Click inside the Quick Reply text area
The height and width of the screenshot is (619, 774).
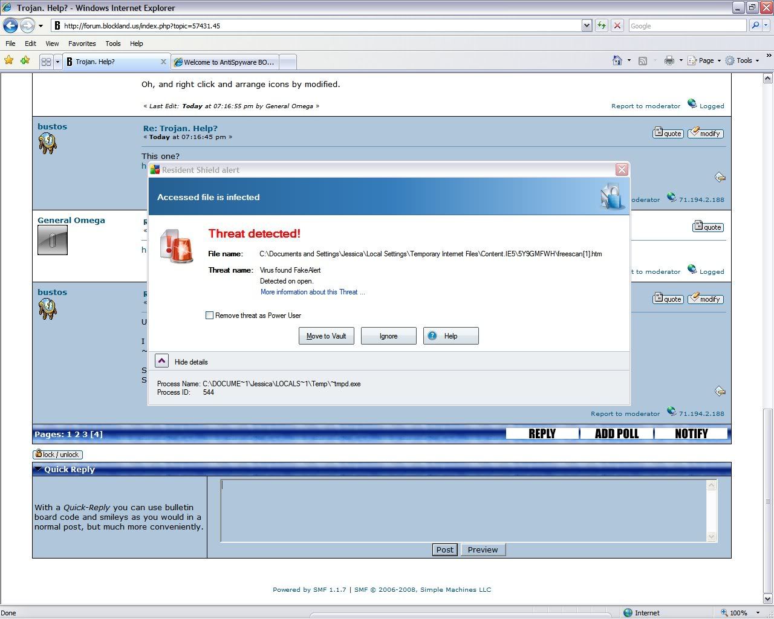(463, 511)
